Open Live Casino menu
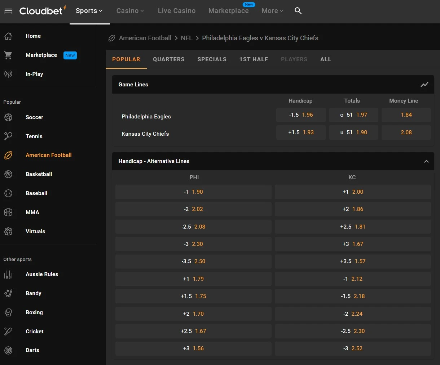Image resolution: width=440 pixels, height=365 pixels. pos(177,11)
